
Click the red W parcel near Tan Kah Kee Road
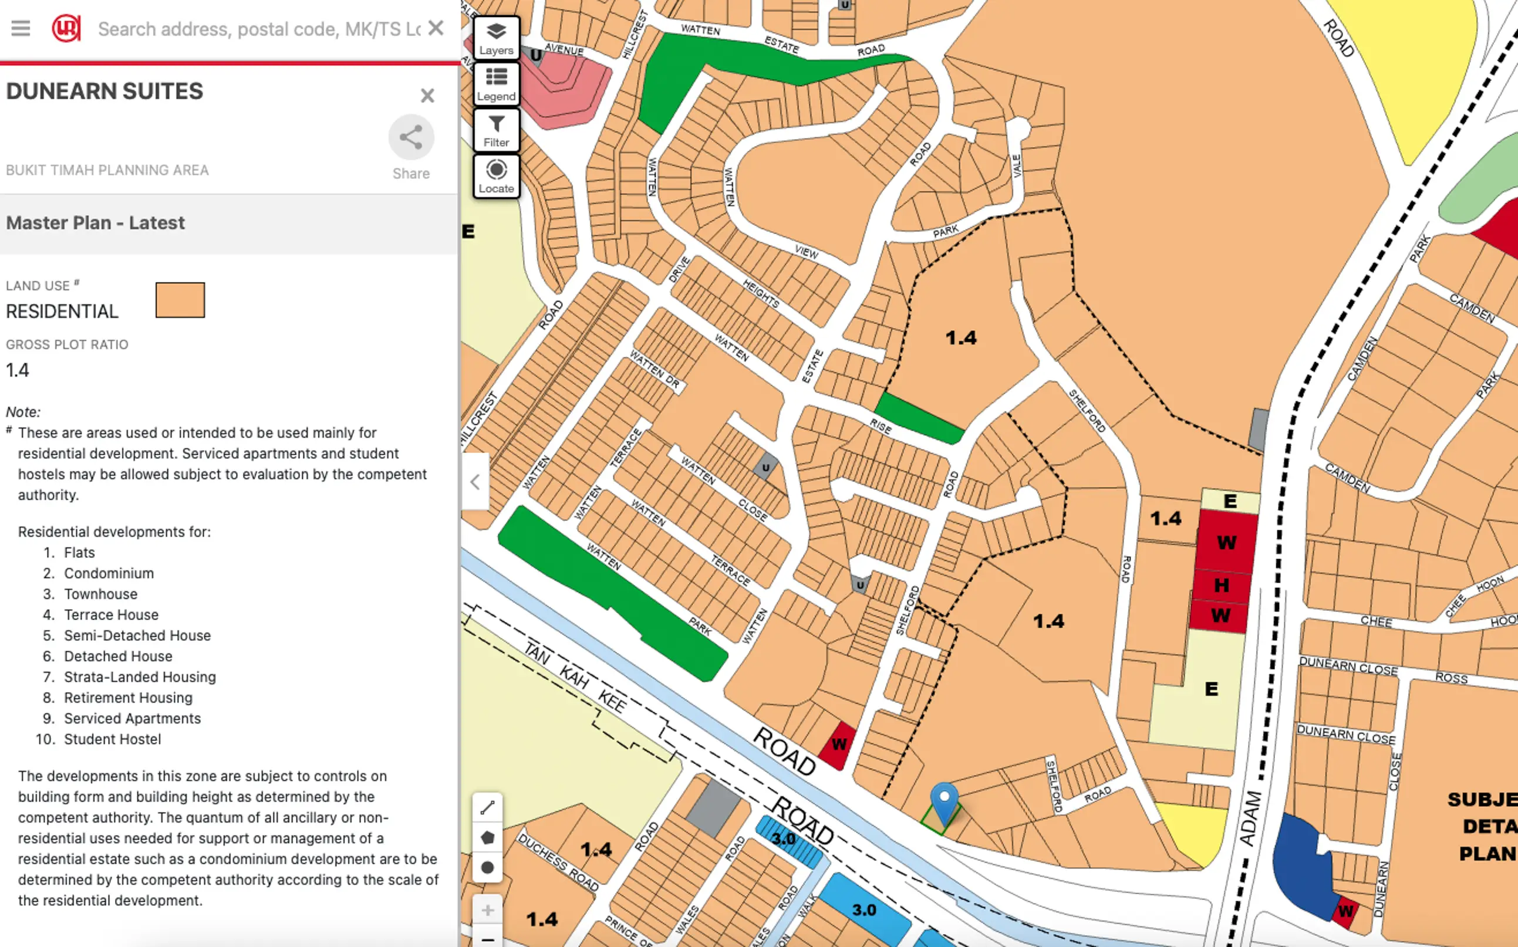pos(838,745)
